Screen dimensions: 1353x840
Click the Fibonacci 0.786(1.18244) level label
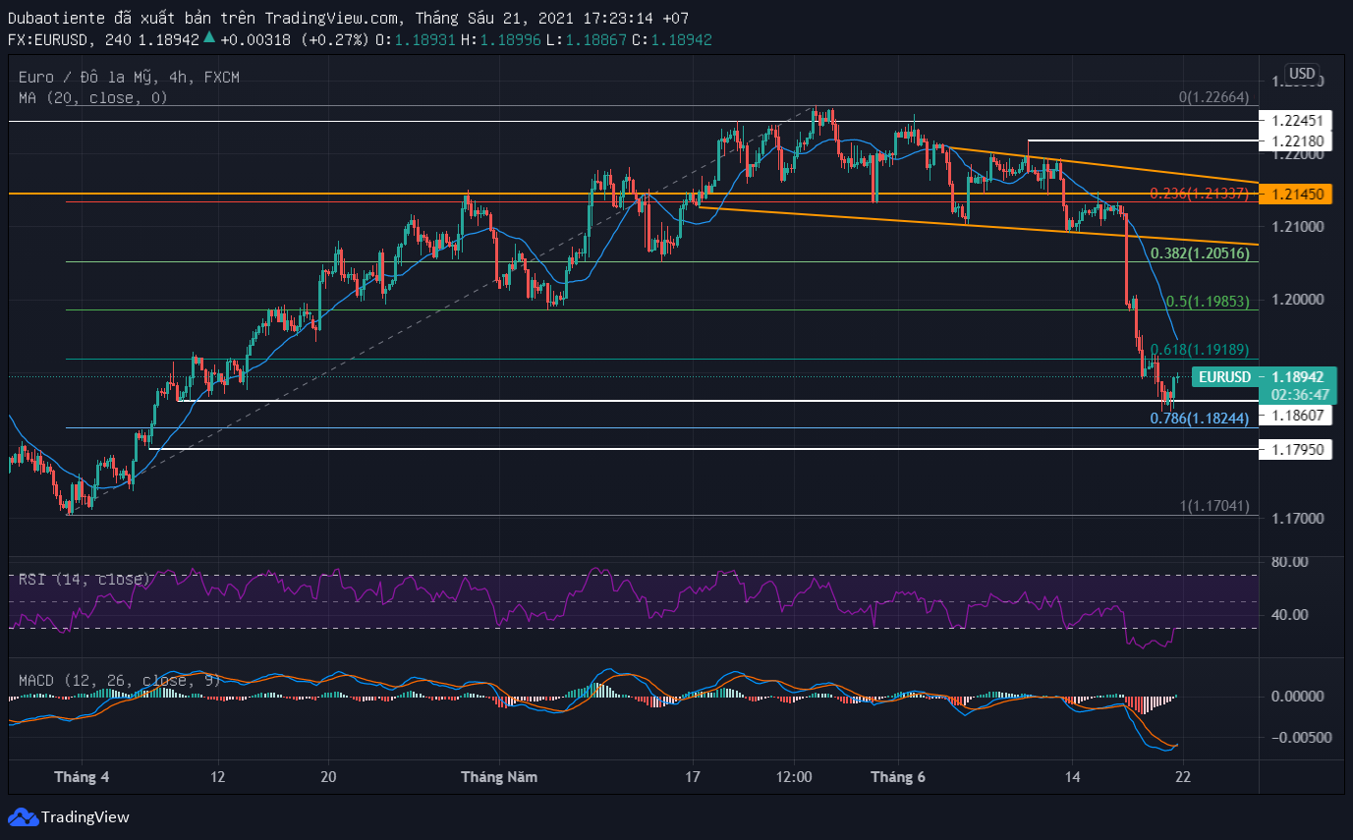pyautogui.click(x=1200, y=419)
